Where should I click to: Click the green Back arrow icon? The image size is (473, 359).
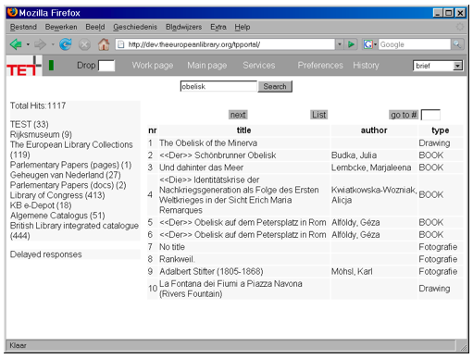coord(16,44)
